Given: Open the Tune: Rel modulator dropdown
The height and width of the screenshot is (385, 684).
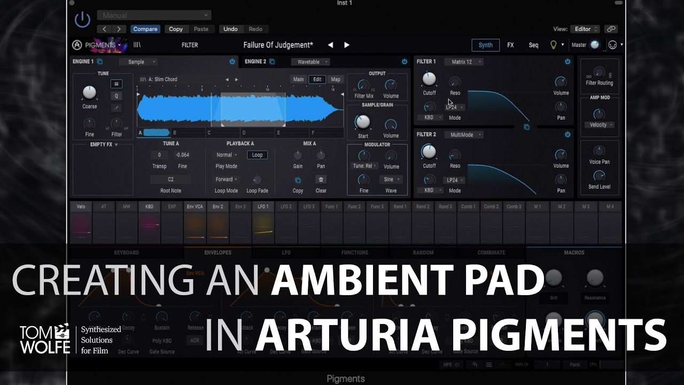Looking at the screenshot, I should click(364, 166).
